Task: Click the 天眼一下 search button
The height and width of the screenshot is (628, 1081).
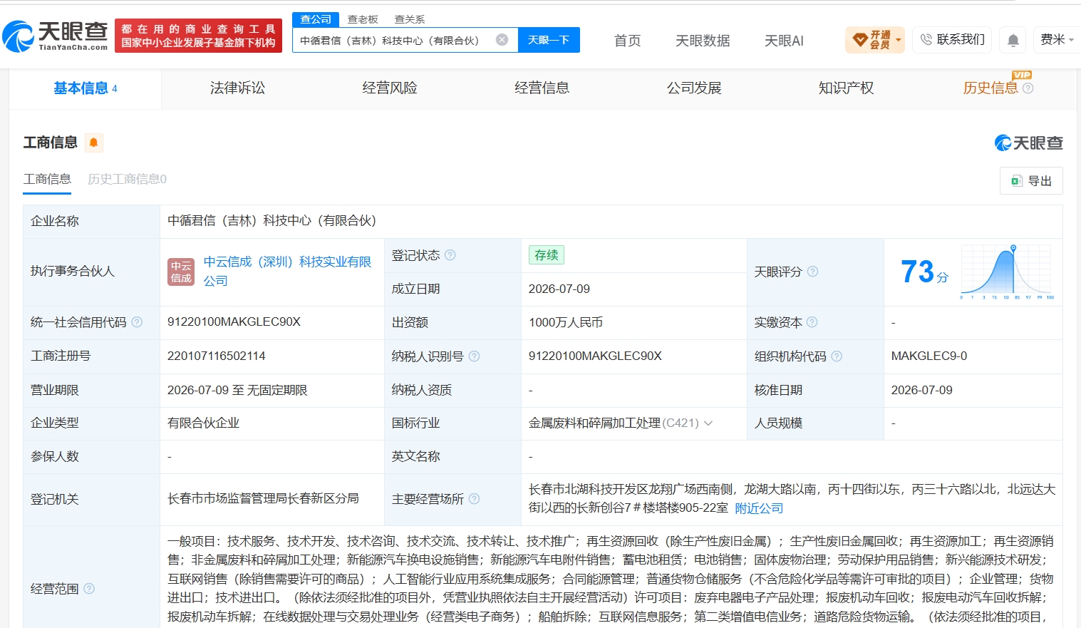Action: point(549,40)
